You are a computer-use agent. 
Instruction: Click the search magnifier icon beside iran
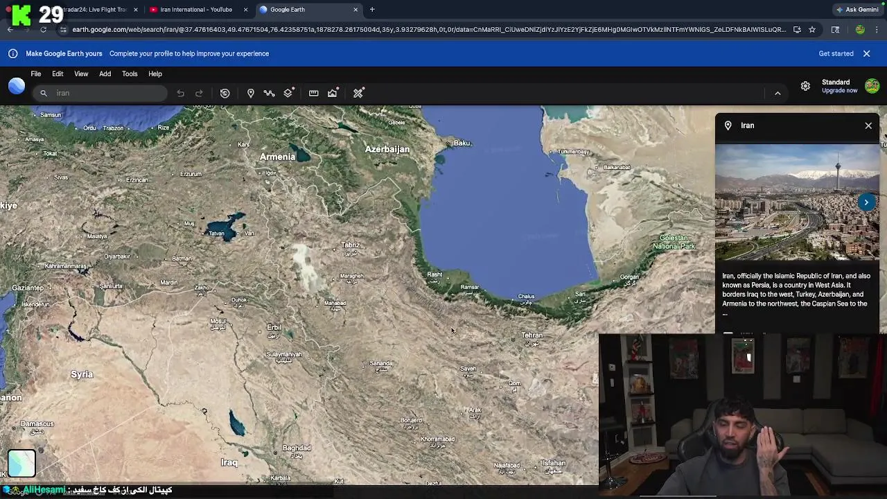point(44,93)
